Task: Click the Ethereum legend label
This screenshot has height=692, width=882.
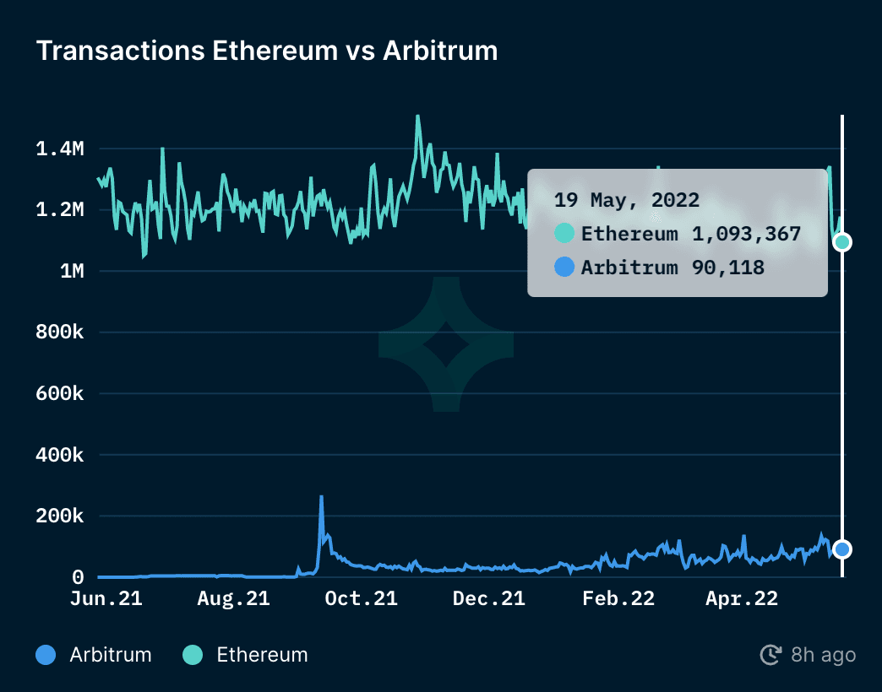Action: tap(262, 655)
